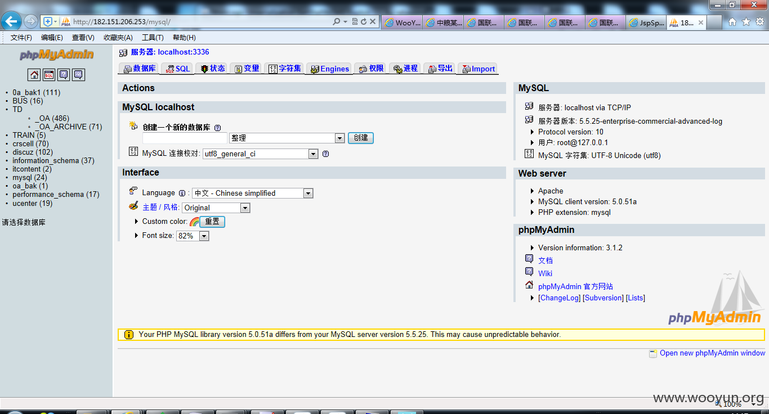Select the information_schema (37) database

click(53, 161)
